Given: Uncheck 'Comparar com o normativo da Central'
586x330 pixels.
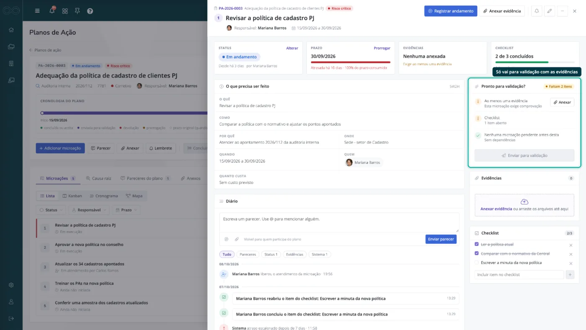Looking at the screenshot, I should click(x=477, y=253).
